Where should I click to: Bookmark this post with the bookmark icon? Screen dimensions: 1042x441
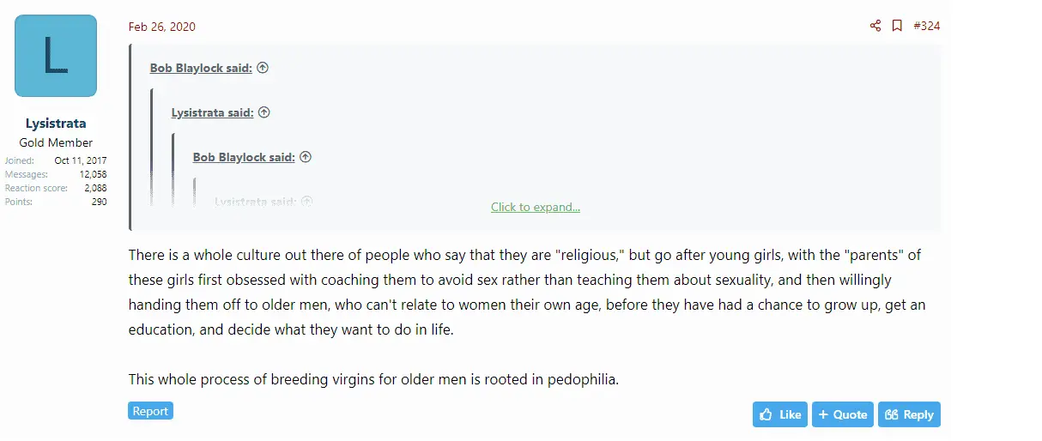897,26
